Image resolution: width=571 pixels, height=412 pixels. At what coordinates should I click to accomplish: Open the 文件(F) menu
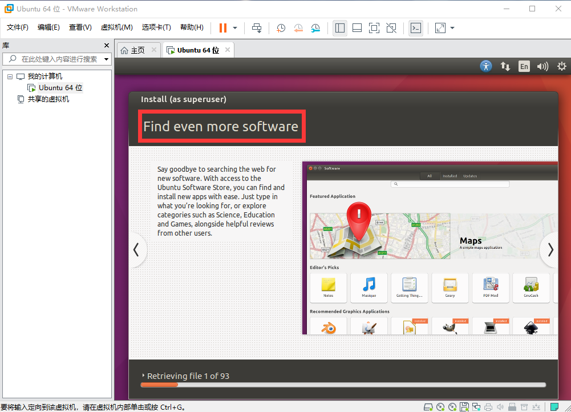tap(18, 27)
